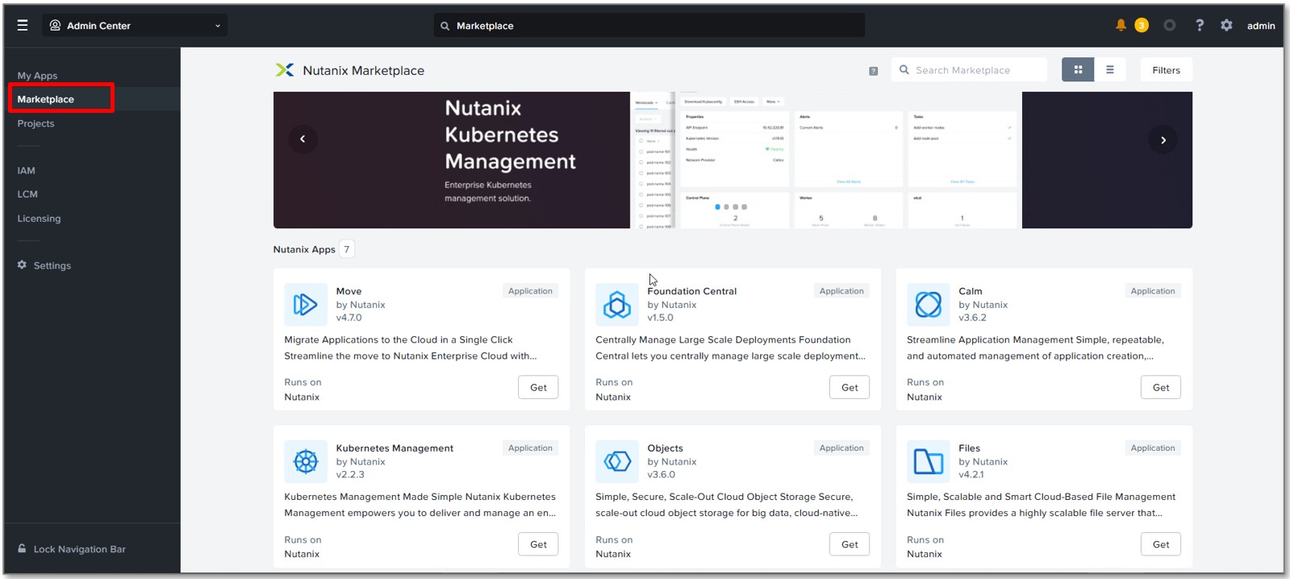Switch to grid view layout

click(1078, 70)
